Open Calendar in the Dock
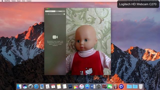The image size is (160, 90). tap(53, 86)
